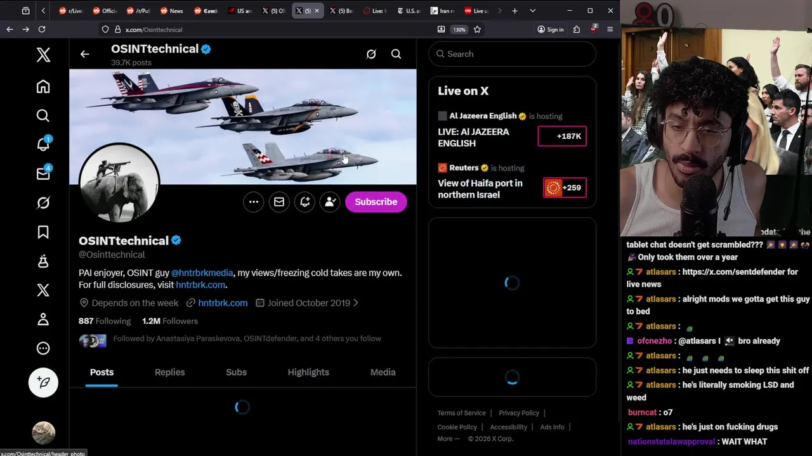Open the fighter jets header photo
Screen dimensions: 812x456
point(243,127)
